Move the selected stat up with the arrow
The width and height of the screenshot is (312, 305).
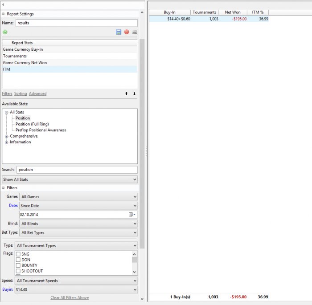(126, 94)
